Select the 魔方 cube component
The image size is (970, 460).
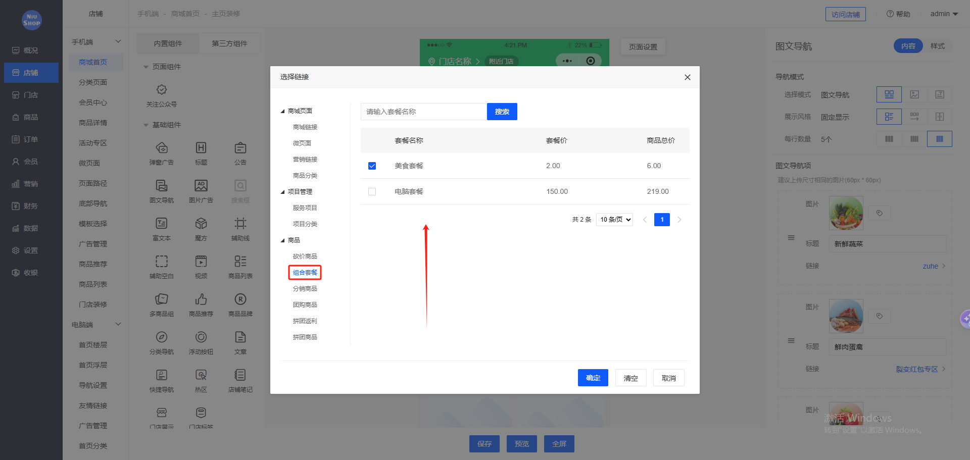click(x=201, y=228)
